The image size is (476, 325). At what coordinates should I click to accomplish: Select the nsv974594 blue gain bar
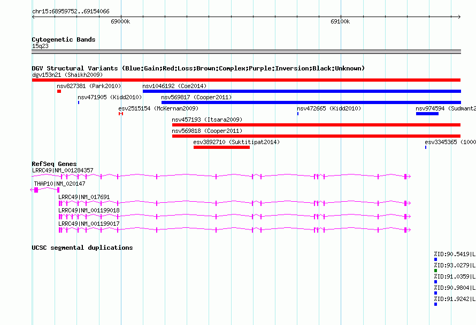pos(427,114)
